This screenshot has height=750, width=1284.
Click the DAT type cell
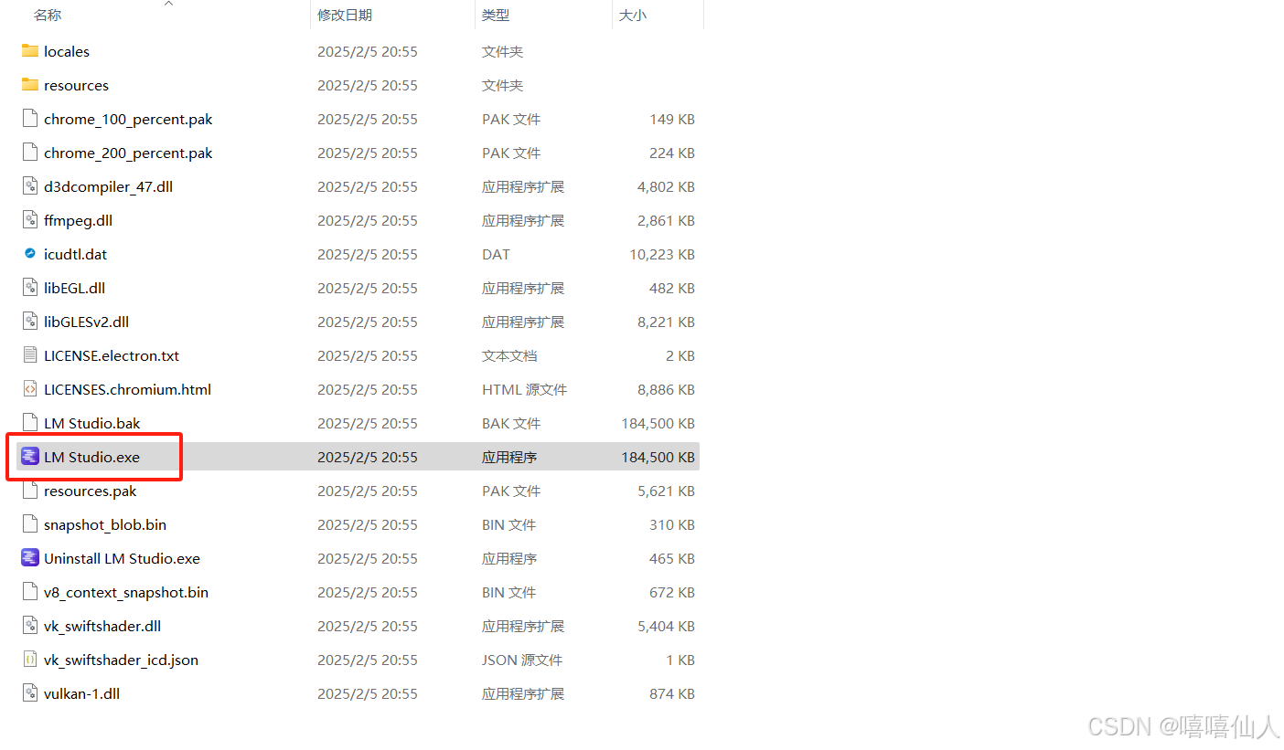[x=496, y=255]
